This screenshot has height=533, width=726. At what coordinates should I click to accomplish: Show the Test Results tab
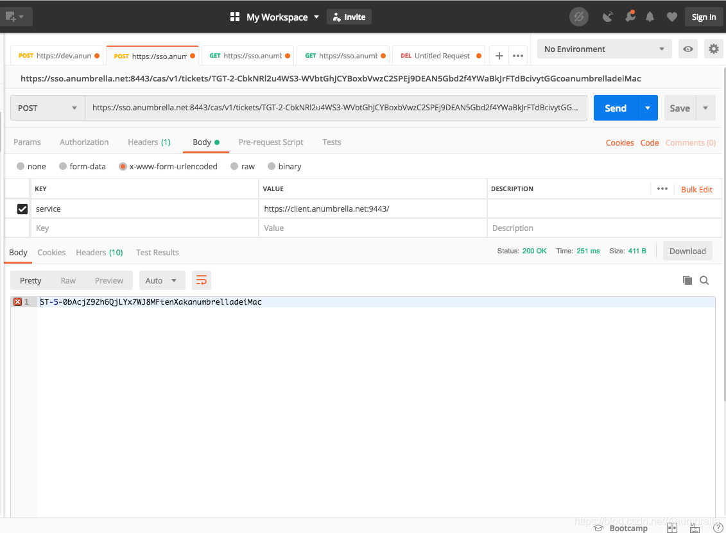tap(157, 252)
